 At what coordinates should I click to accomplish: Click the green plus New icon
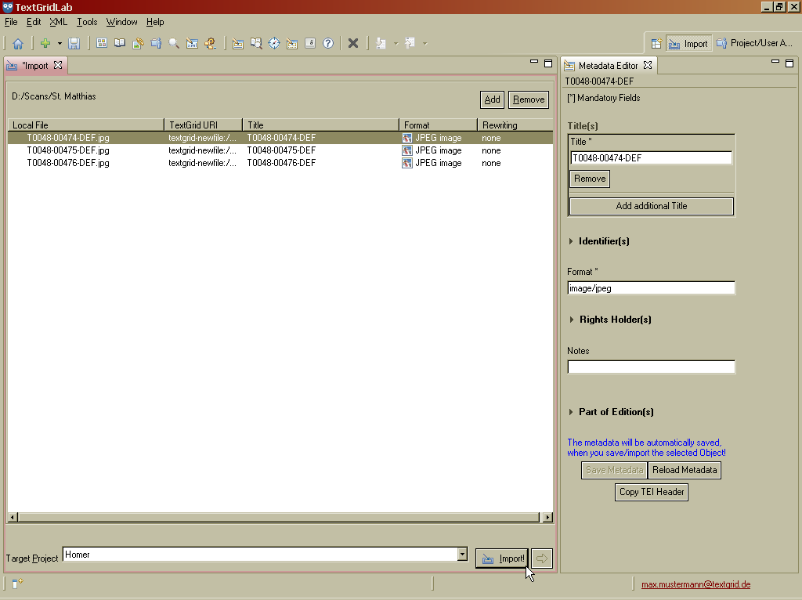[x=45, y=44]
